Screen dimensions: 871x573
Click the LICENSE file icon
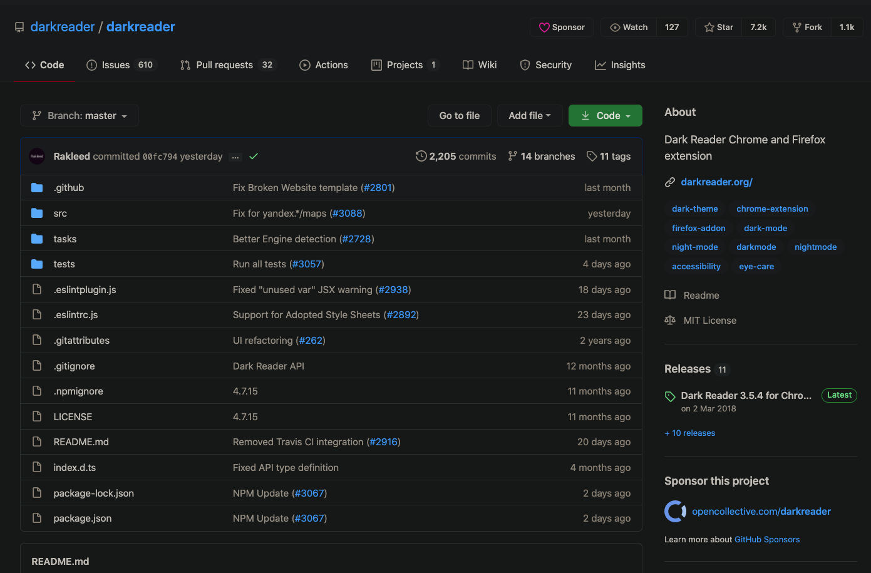pyautogui.click(x=37, y=416)
